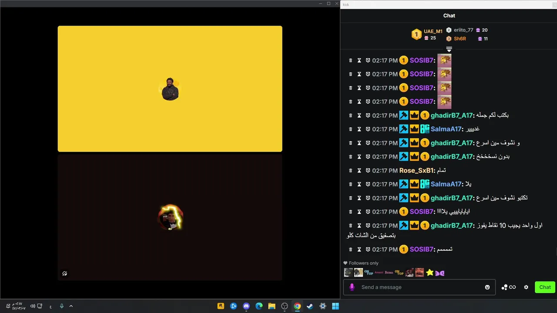The height and width of the screenshot is (313, 557).
Task: Click the Windows Start button
Action: (x=336, y=306)
